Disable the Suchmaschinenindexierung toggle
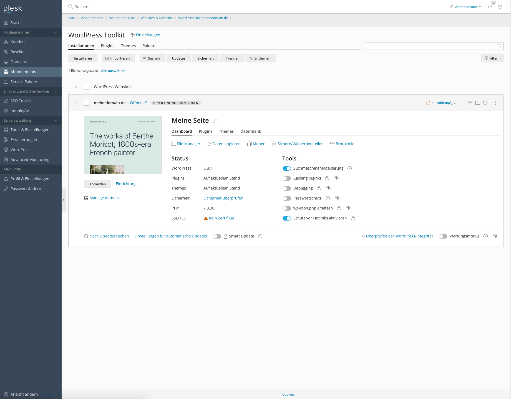 [x=286, y=168]
